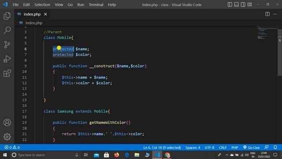Open File Explorer from taskbar

[x=137, y=155]
